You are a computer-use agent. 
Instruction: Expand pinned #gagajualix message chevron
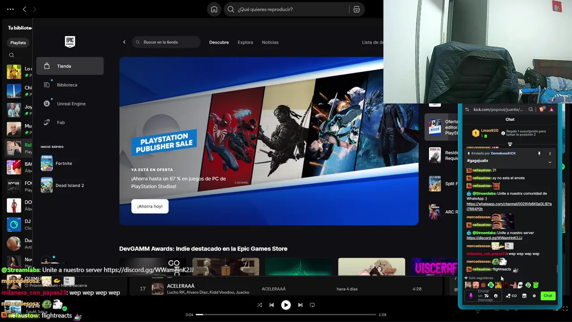click(x=550, y=162)
